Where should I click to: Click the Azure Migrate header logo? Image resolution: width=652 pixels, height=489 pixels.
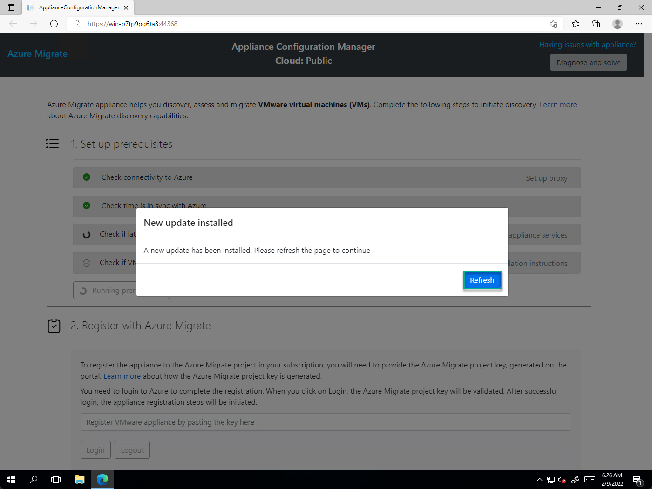pyautogui.click(x=37, y=54)
